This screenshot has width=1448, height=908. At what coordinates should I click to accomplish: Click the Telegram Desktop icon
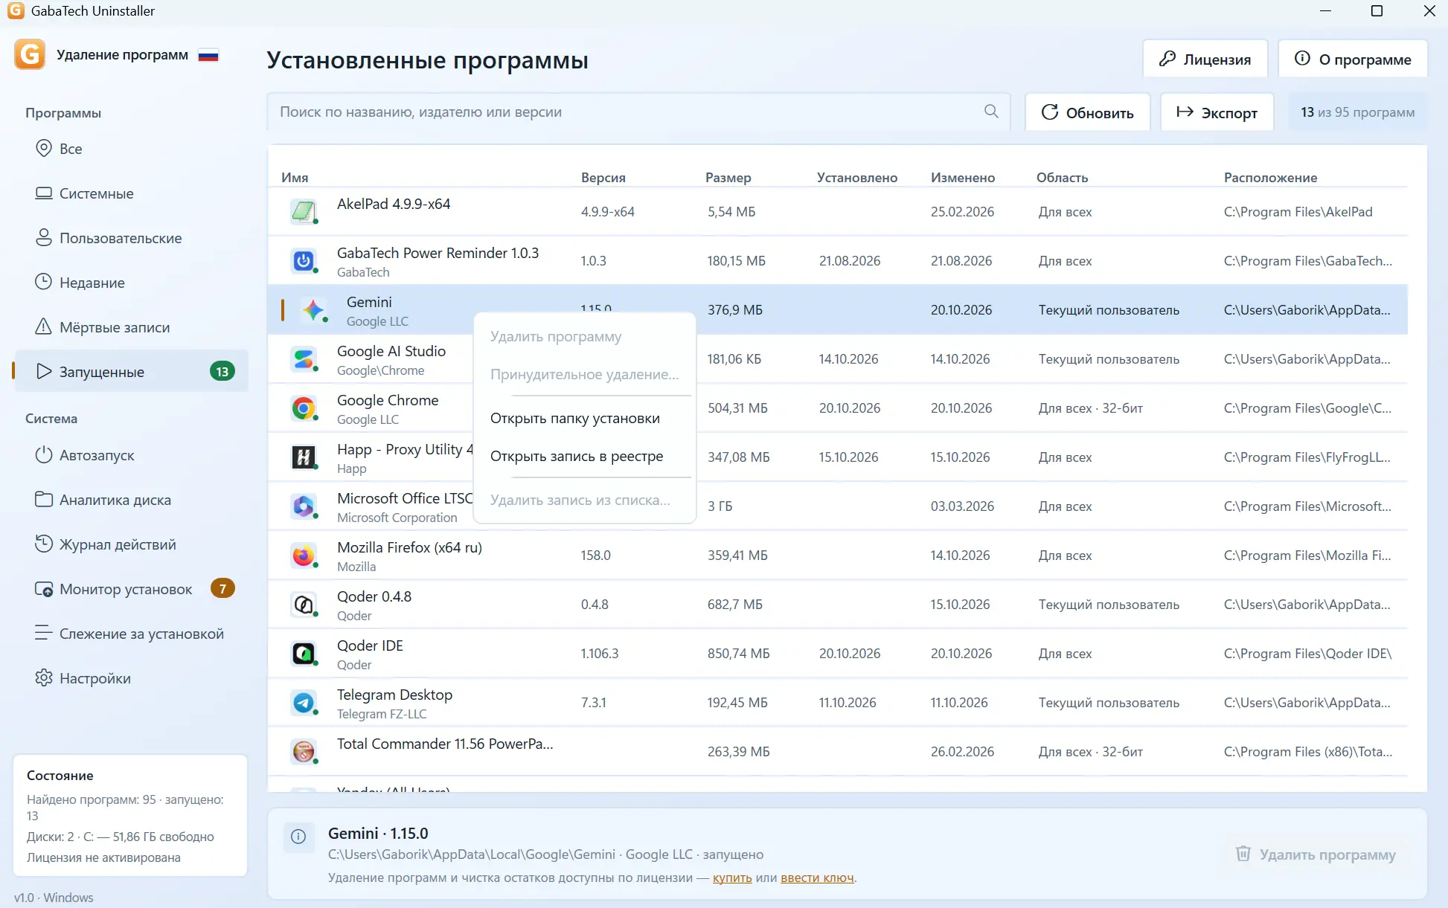pos(304,703)
